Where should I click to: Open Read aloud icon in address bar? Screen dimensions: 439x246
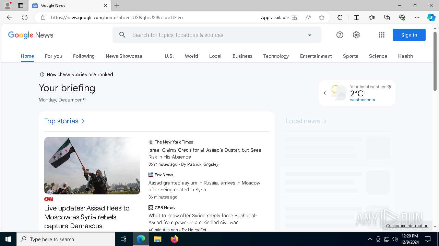[308, 17]
